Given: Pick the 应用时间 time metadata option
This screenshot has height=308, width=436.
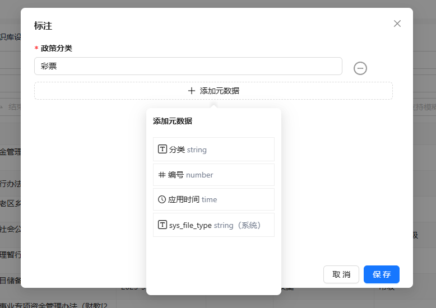Looking at the screenshot, I should pos(214,199).
